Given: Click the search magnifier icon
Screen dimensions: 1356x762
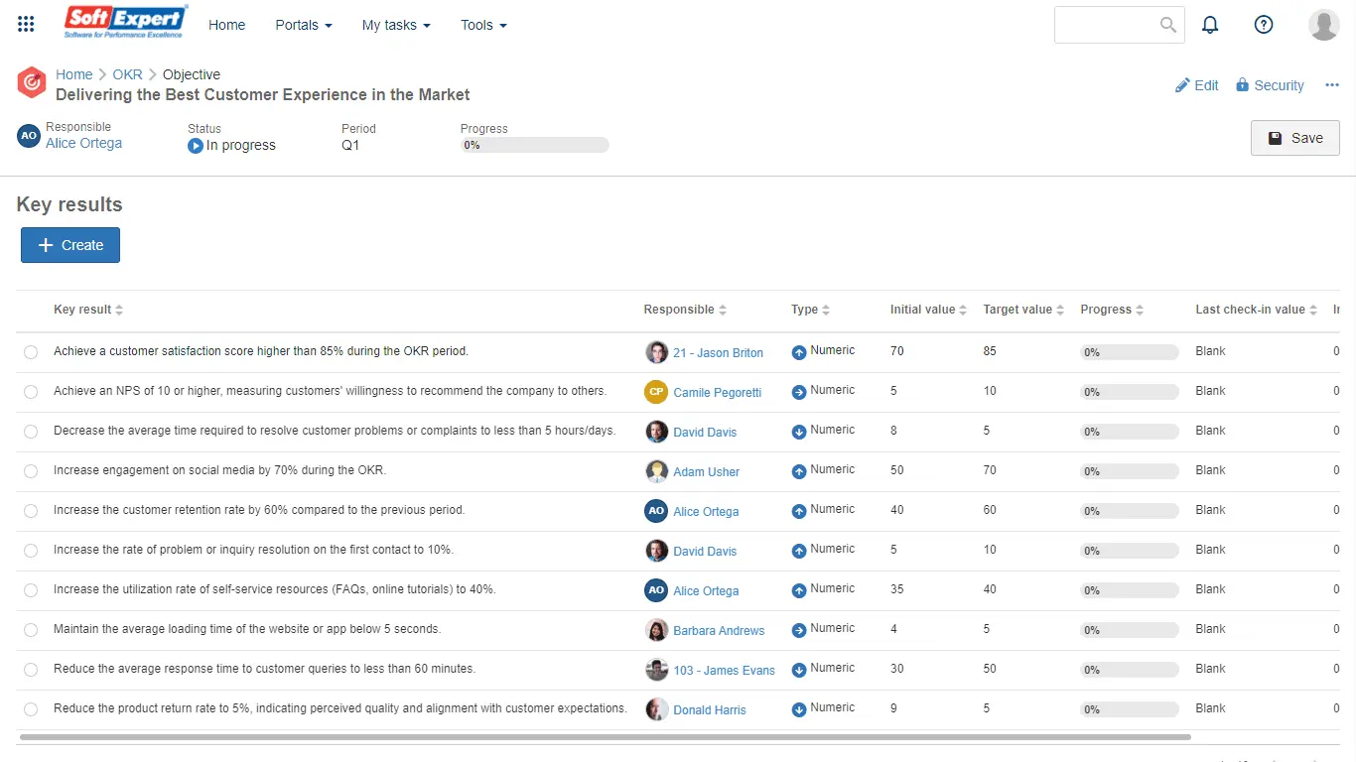Looking at the screenshot, I should (x=1168, y=25).
